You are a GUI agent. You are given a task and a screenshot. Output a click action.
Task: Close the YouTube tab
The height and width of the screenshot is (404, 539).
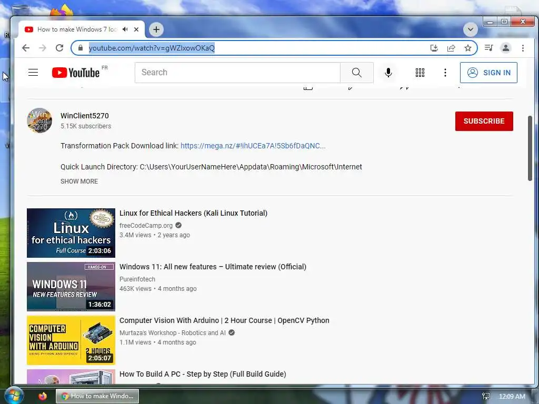(136, 29)
